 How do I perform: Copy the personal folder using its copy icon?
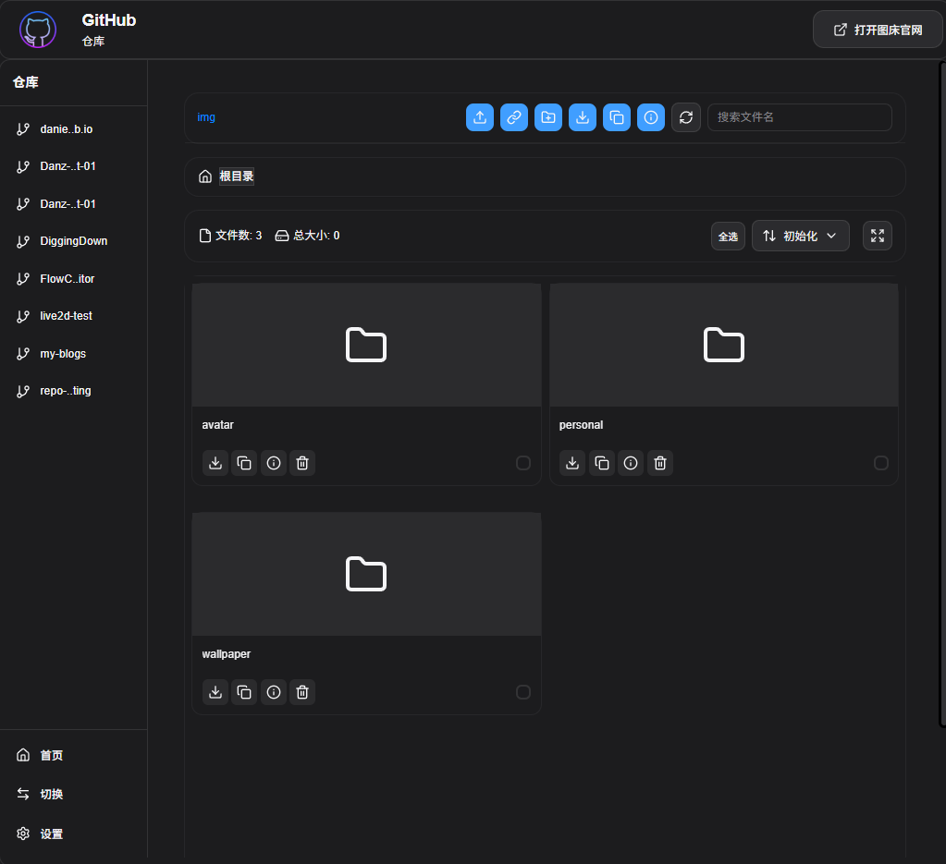601,463
